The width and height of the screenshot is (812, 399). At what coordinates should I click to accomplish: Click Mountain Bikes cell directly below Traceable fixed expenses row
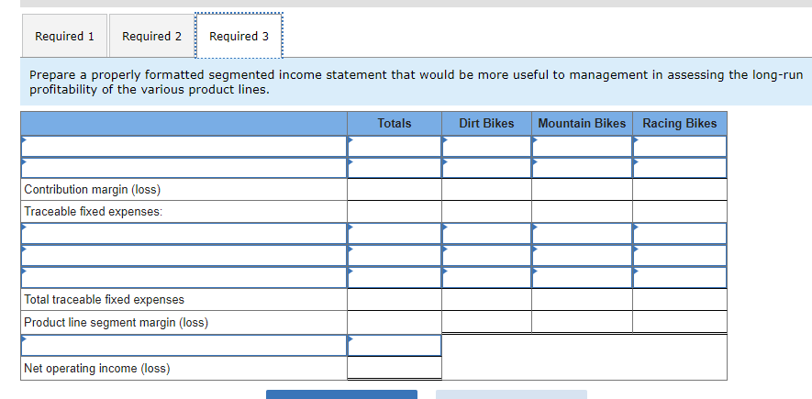coord(582,234)
